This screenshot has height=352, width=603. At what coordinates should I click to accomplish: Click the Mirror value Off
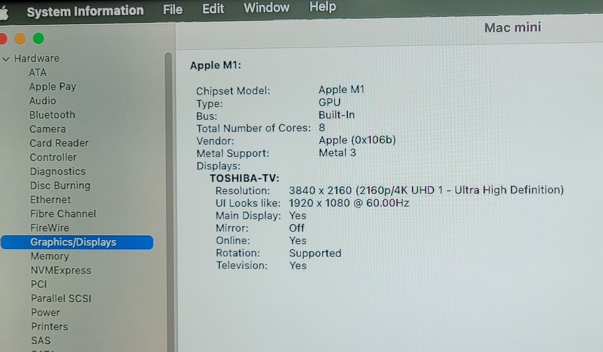click(297, 228)
